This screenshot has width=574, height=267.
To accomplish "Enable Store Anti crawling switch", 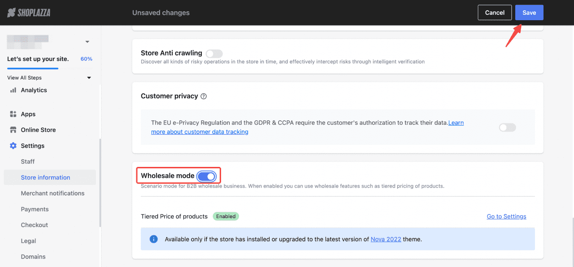I will click(214, 53).
